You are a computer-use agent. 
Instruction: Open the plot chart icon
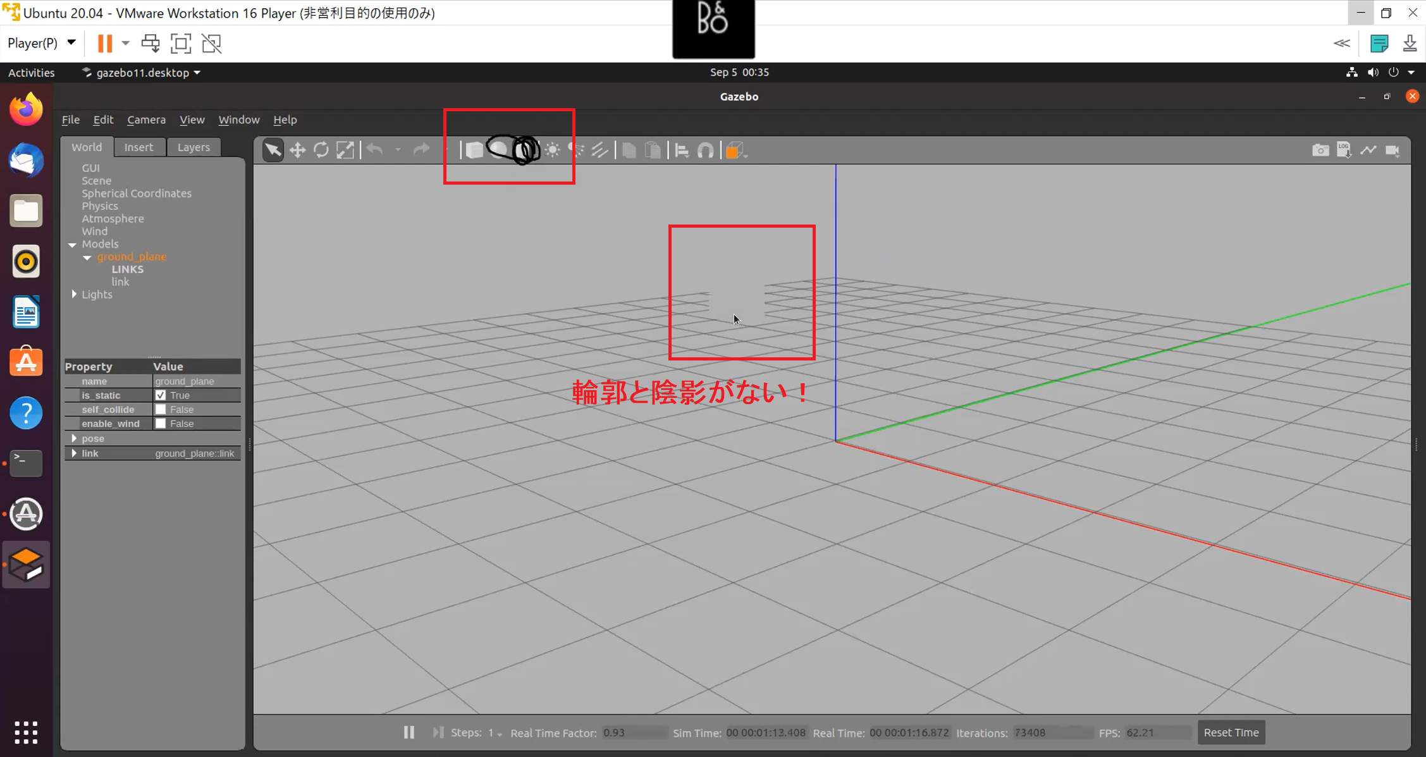click(1368, 150)
